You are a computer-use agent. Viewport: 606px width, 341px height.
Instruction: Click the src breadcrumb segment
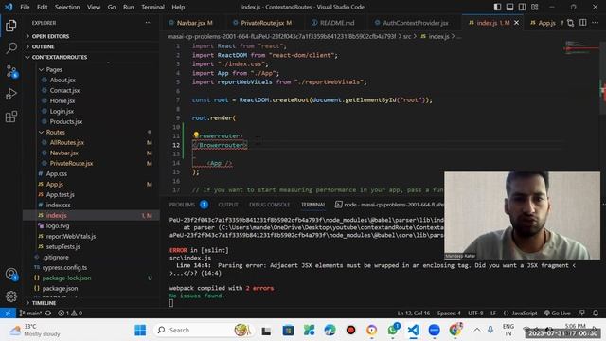(x=407, y=36)
